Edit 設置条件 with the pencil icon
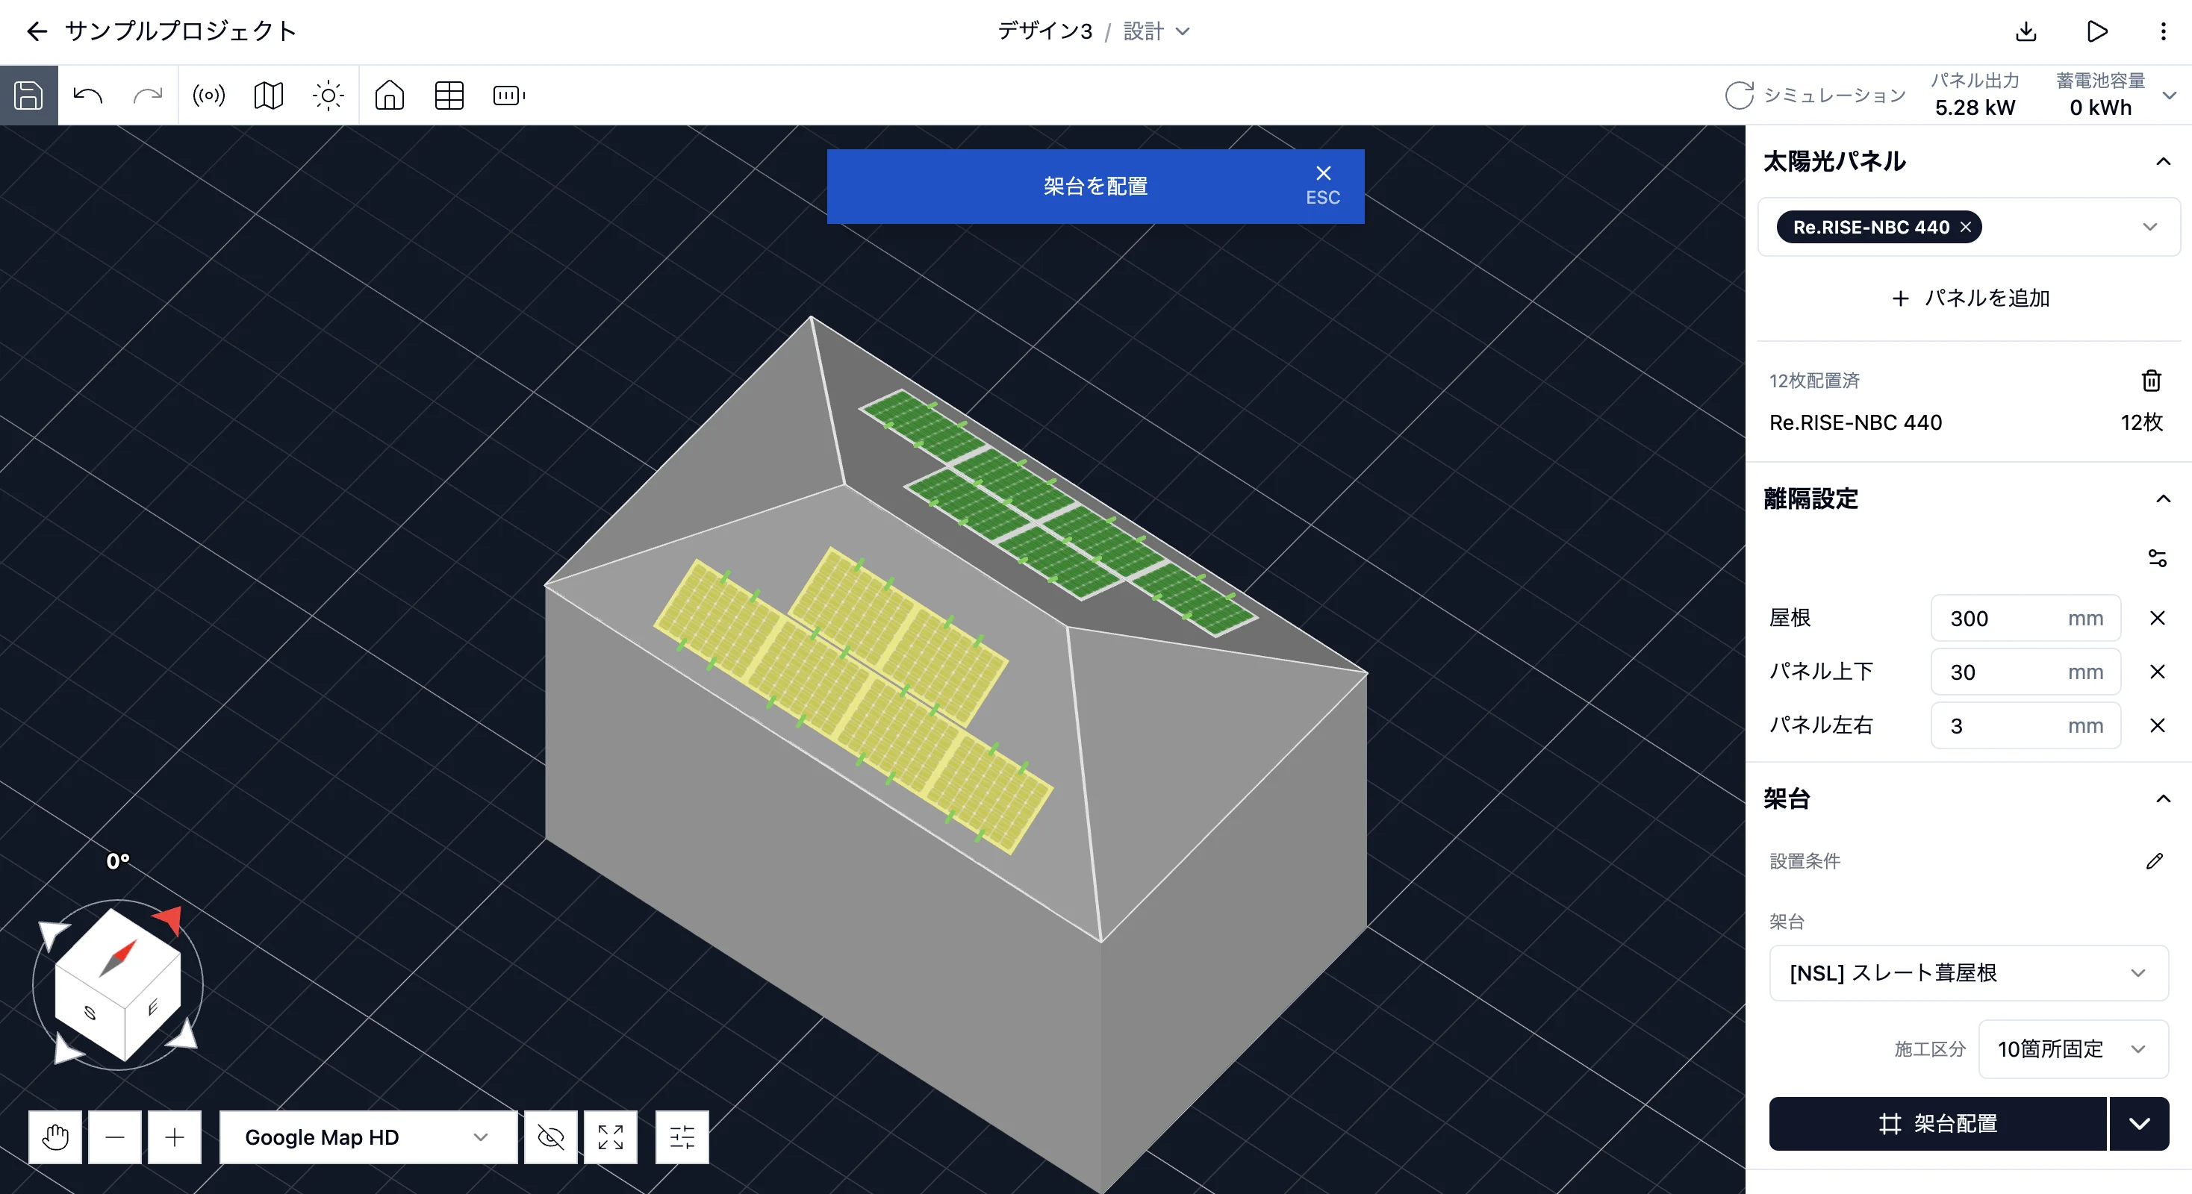Viewport: 2192px width, 1194px height. pos(2154,861)
